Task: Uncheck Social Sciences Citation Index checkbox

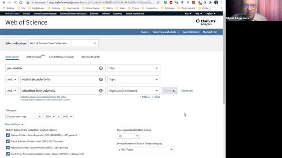Action: pos(8,141)
